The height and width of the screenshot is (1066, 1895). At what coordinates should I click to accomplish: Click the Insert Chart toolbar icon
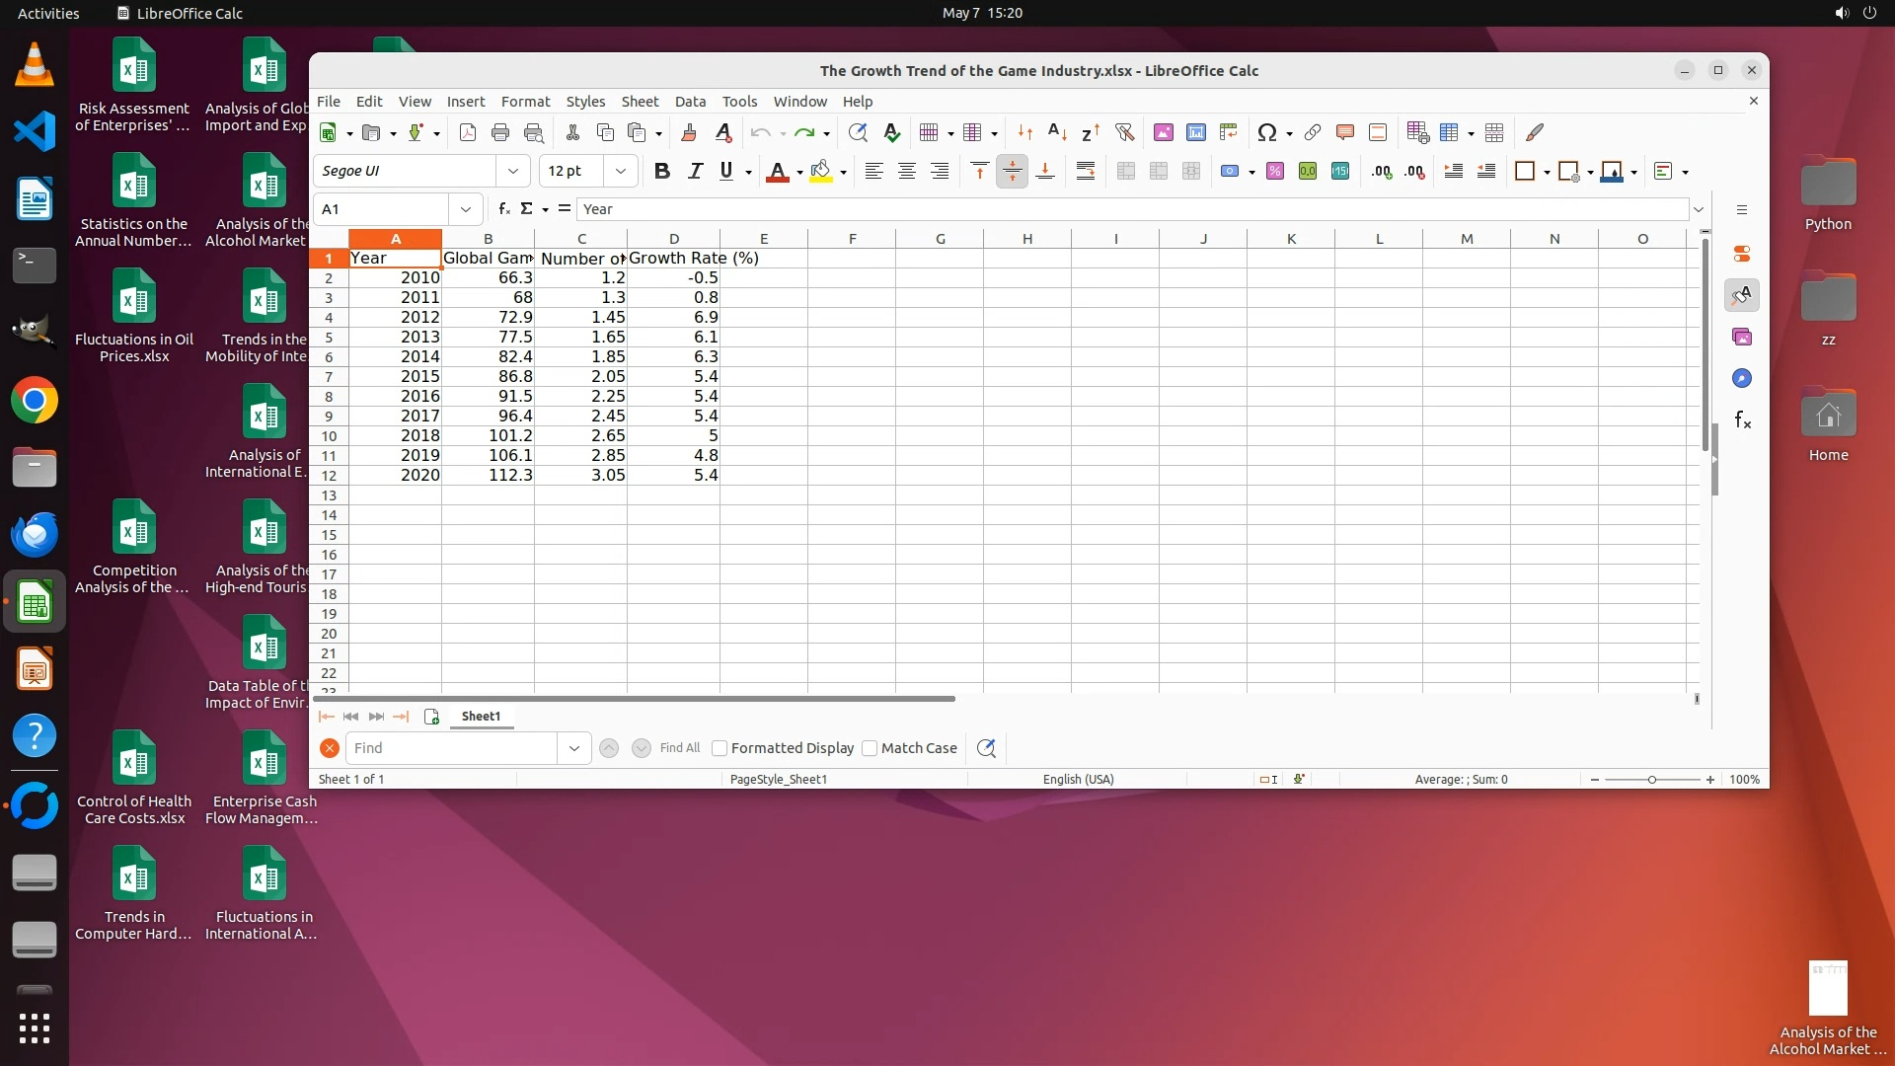coord(1195,132)
